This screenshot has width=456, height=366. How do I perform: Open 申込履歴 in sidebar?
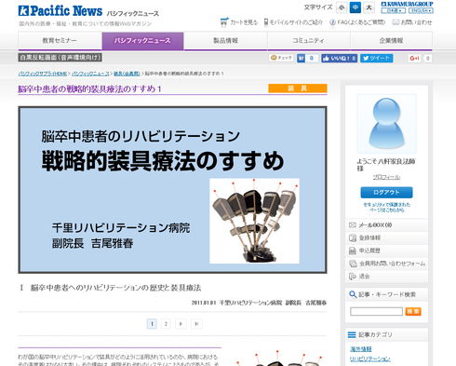click(386, 251)
